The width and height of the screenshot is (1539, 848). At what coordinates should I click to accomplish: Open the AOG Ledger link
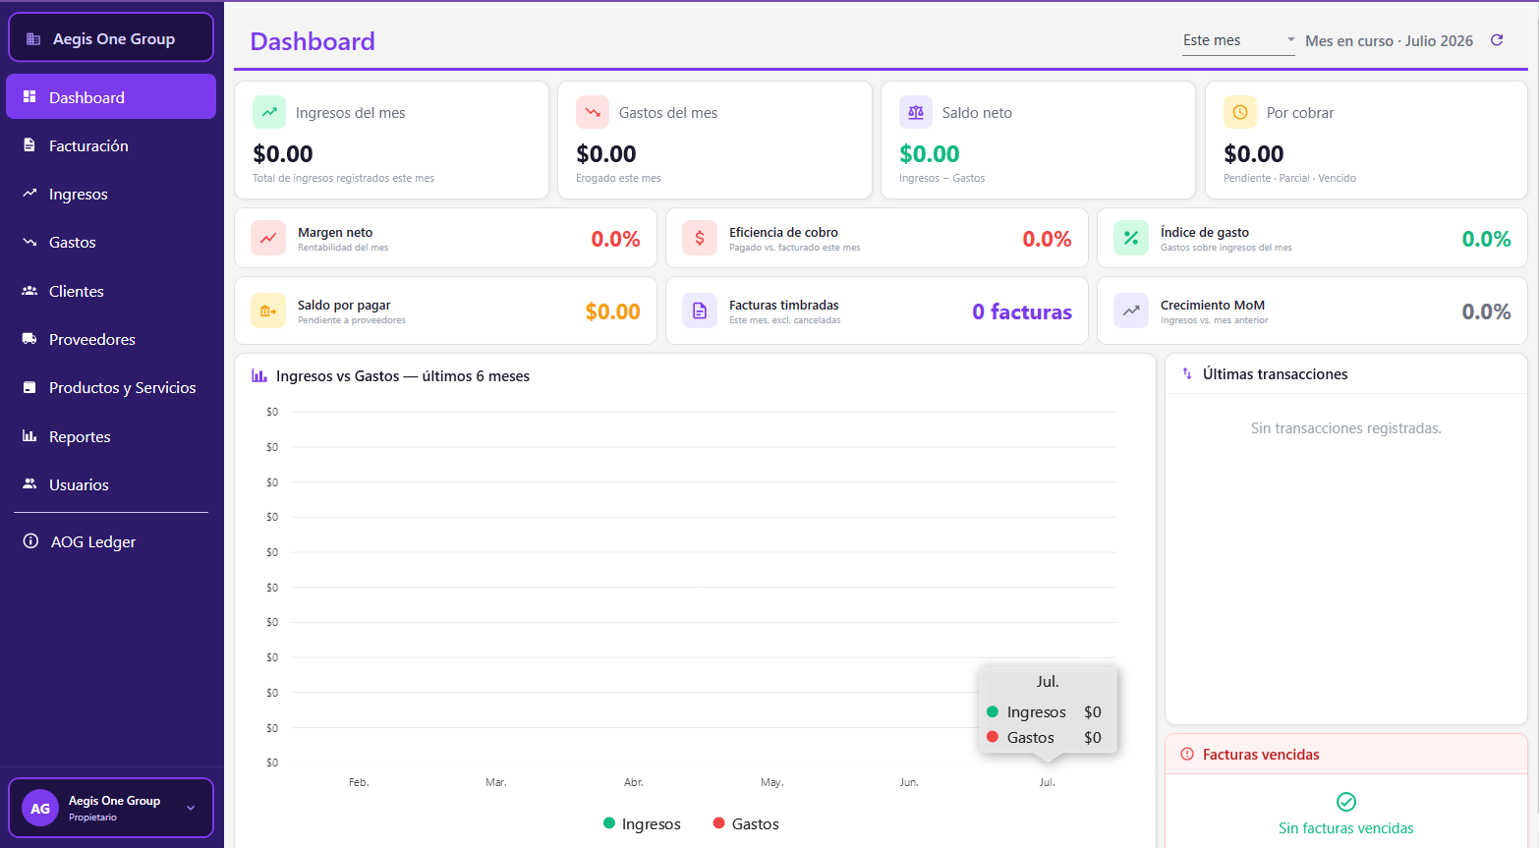pyautogui.click(x=111, y=541)
